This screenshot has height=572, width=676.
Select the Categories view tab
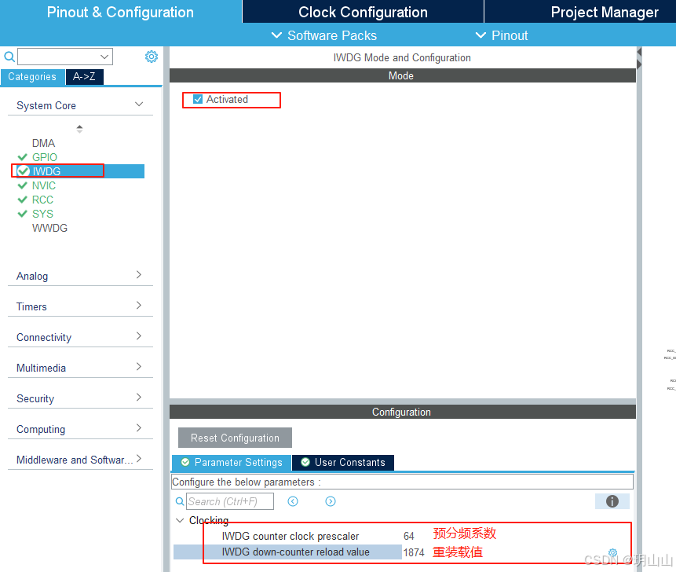[x=32, y=77]
